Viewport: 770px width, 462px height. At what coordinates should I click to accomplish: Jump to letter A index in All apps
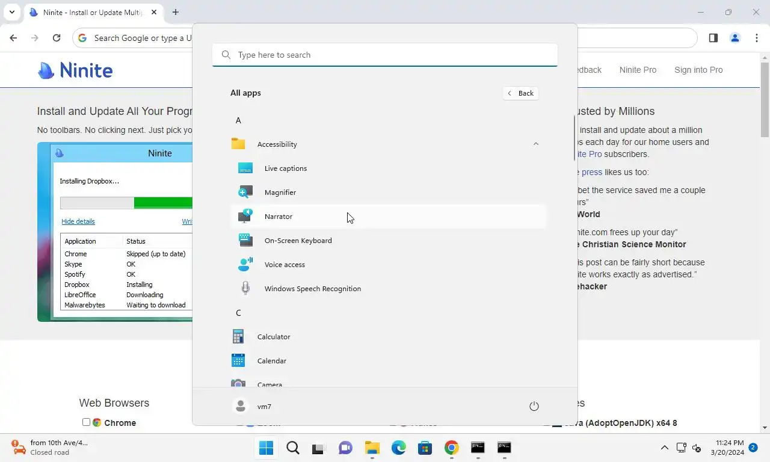tap(238, 120)
